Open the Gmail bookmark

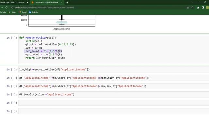(x=23, y=12)
